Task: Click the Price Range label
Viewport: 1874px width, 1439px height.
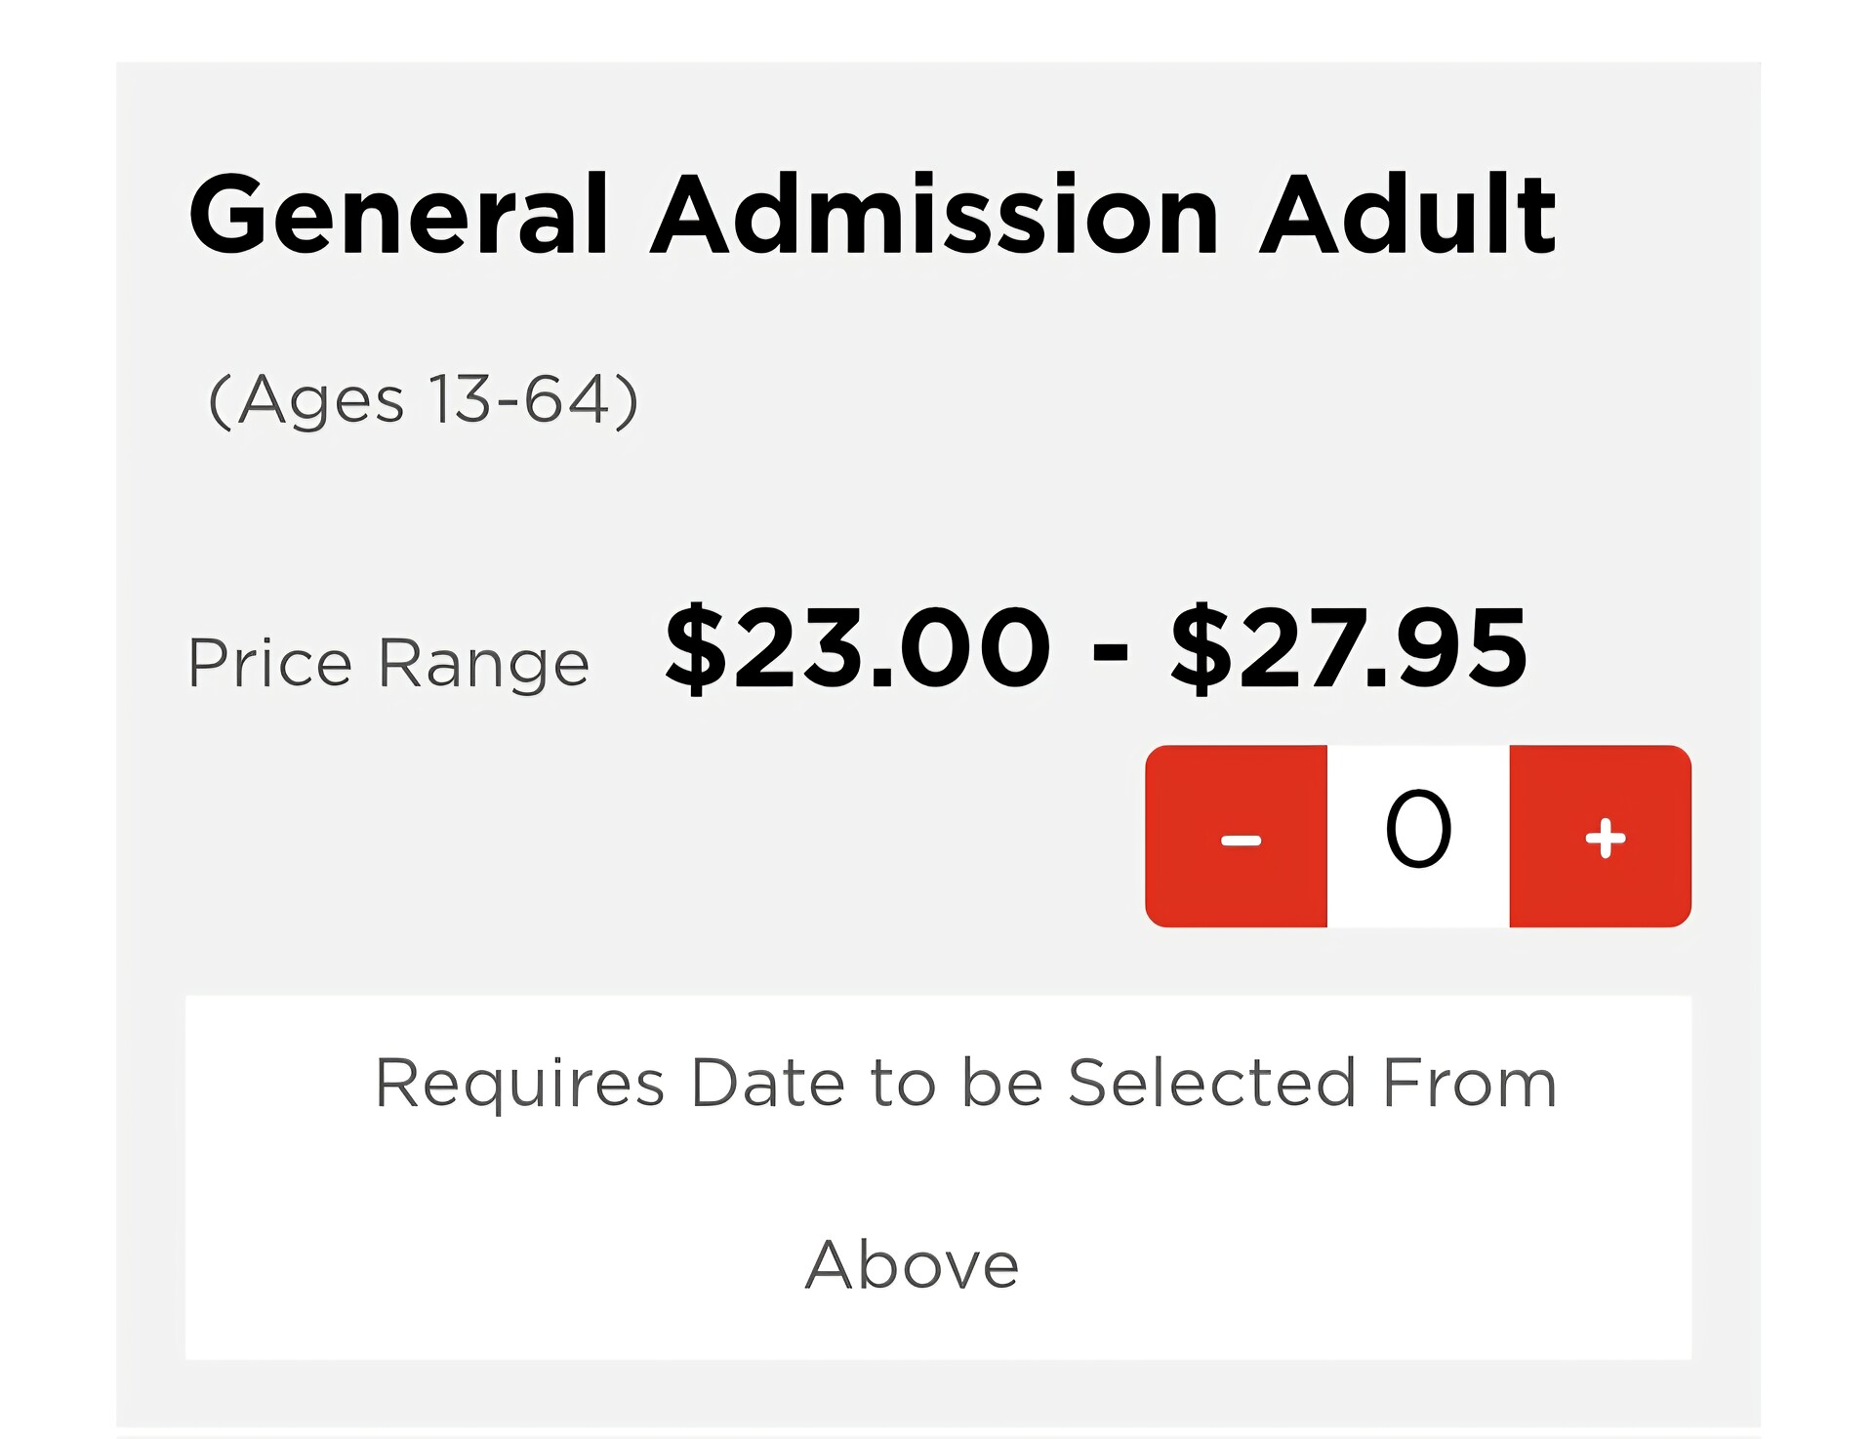Action: point(388,663)
